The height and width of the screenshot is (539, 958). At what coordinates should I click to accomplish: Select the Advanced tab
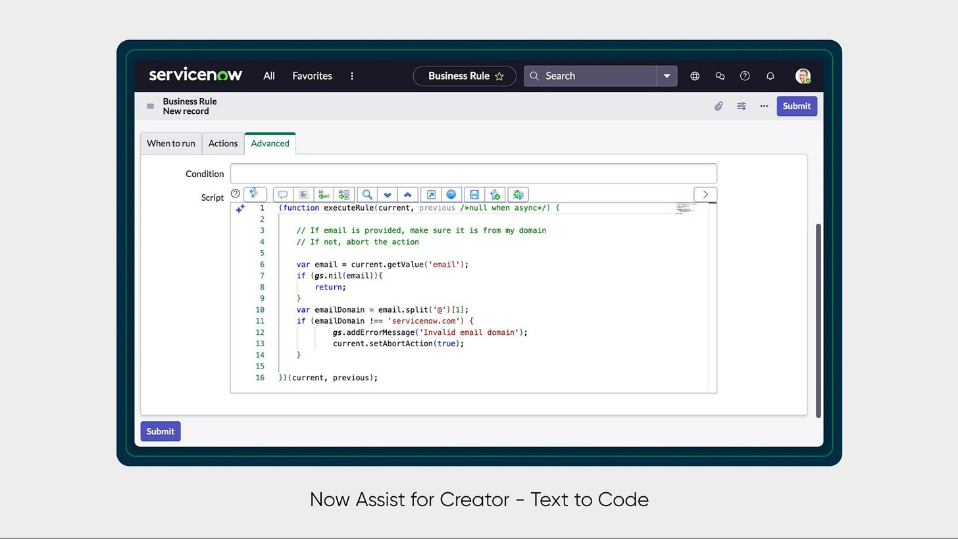(270, 143)
